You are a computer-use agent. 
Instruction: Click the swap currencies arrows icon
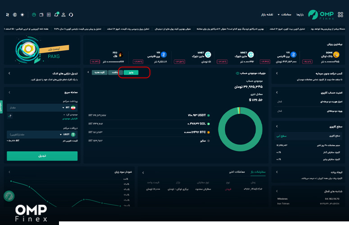click(x=10, y=116)
